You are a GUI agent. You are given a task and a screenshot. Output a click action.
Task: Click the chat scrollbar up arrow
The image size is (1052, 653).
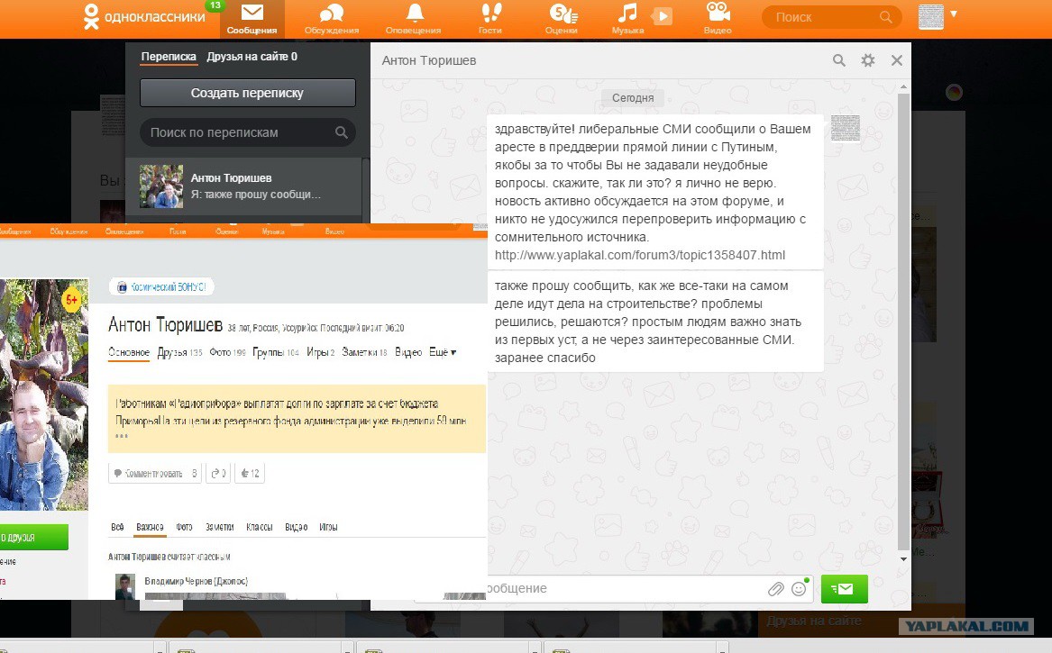click(x=904, y=86)
